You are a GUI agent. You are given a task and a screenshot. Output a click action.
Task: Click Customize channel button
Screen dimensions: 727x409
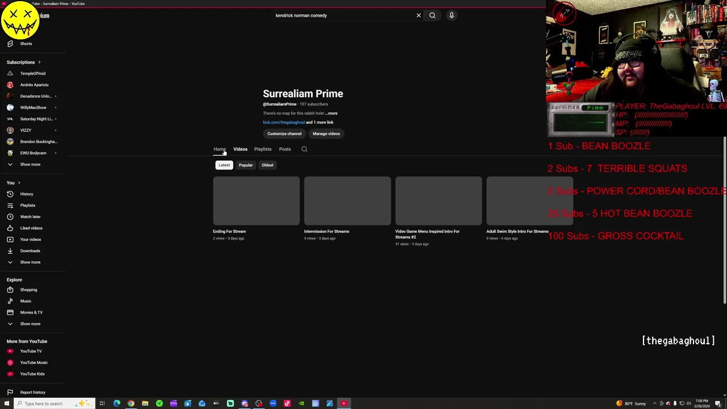pos(285,133)
